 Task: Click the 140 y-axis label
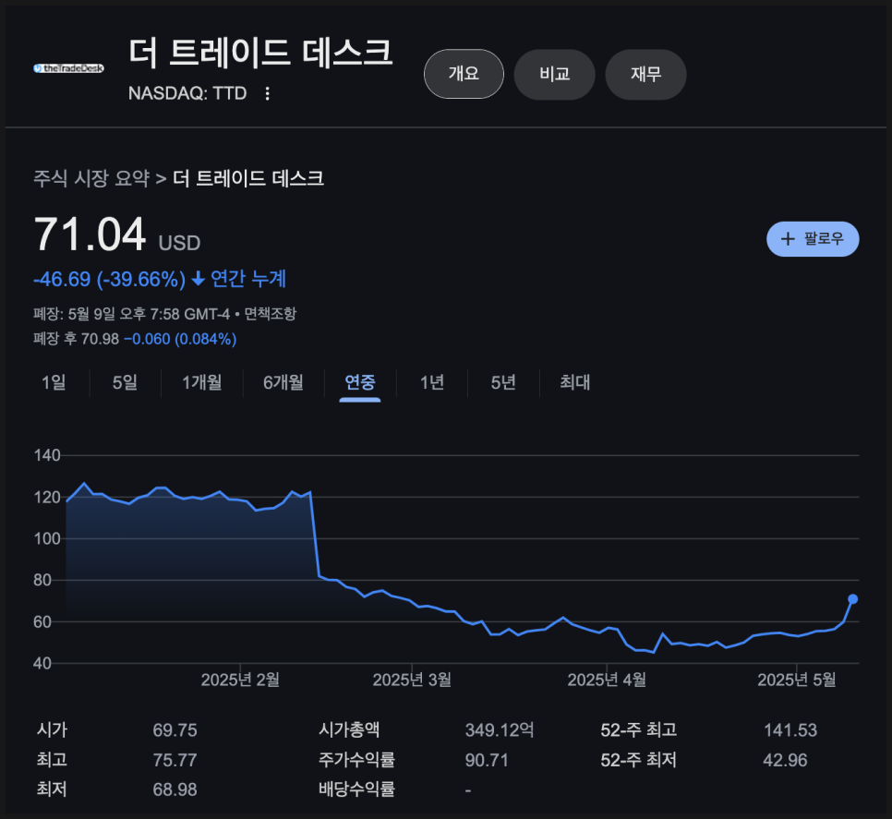pyautogui.click(x=47, y=455)
